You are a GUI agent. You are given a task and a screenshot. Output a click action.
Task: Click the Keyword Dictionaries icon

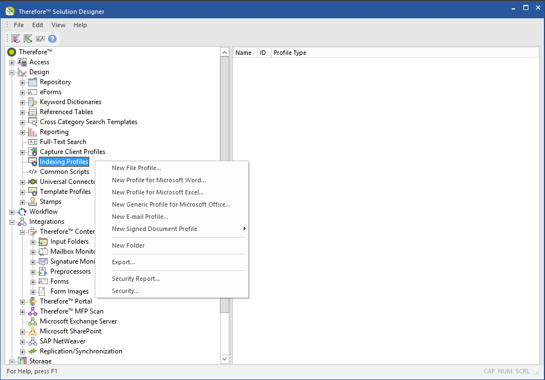click(x=33, y=102)
